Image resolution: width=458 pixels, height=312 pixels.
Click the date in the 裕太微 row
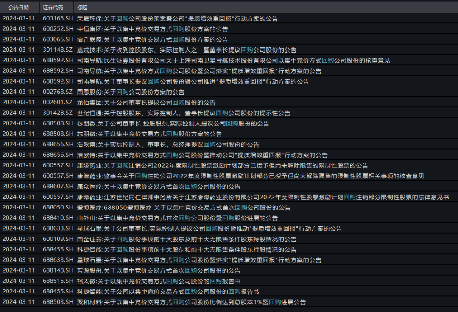[x=18, y=281]
